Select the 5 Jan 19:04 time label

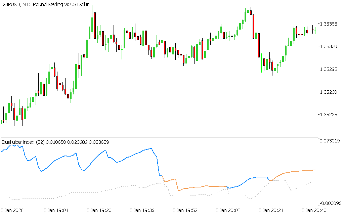56,210
